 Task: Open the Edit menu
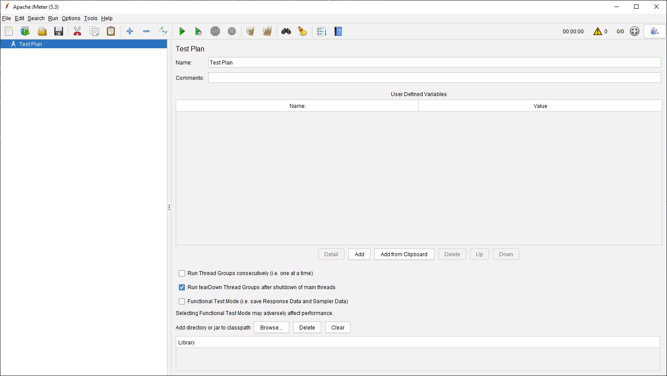20,18
